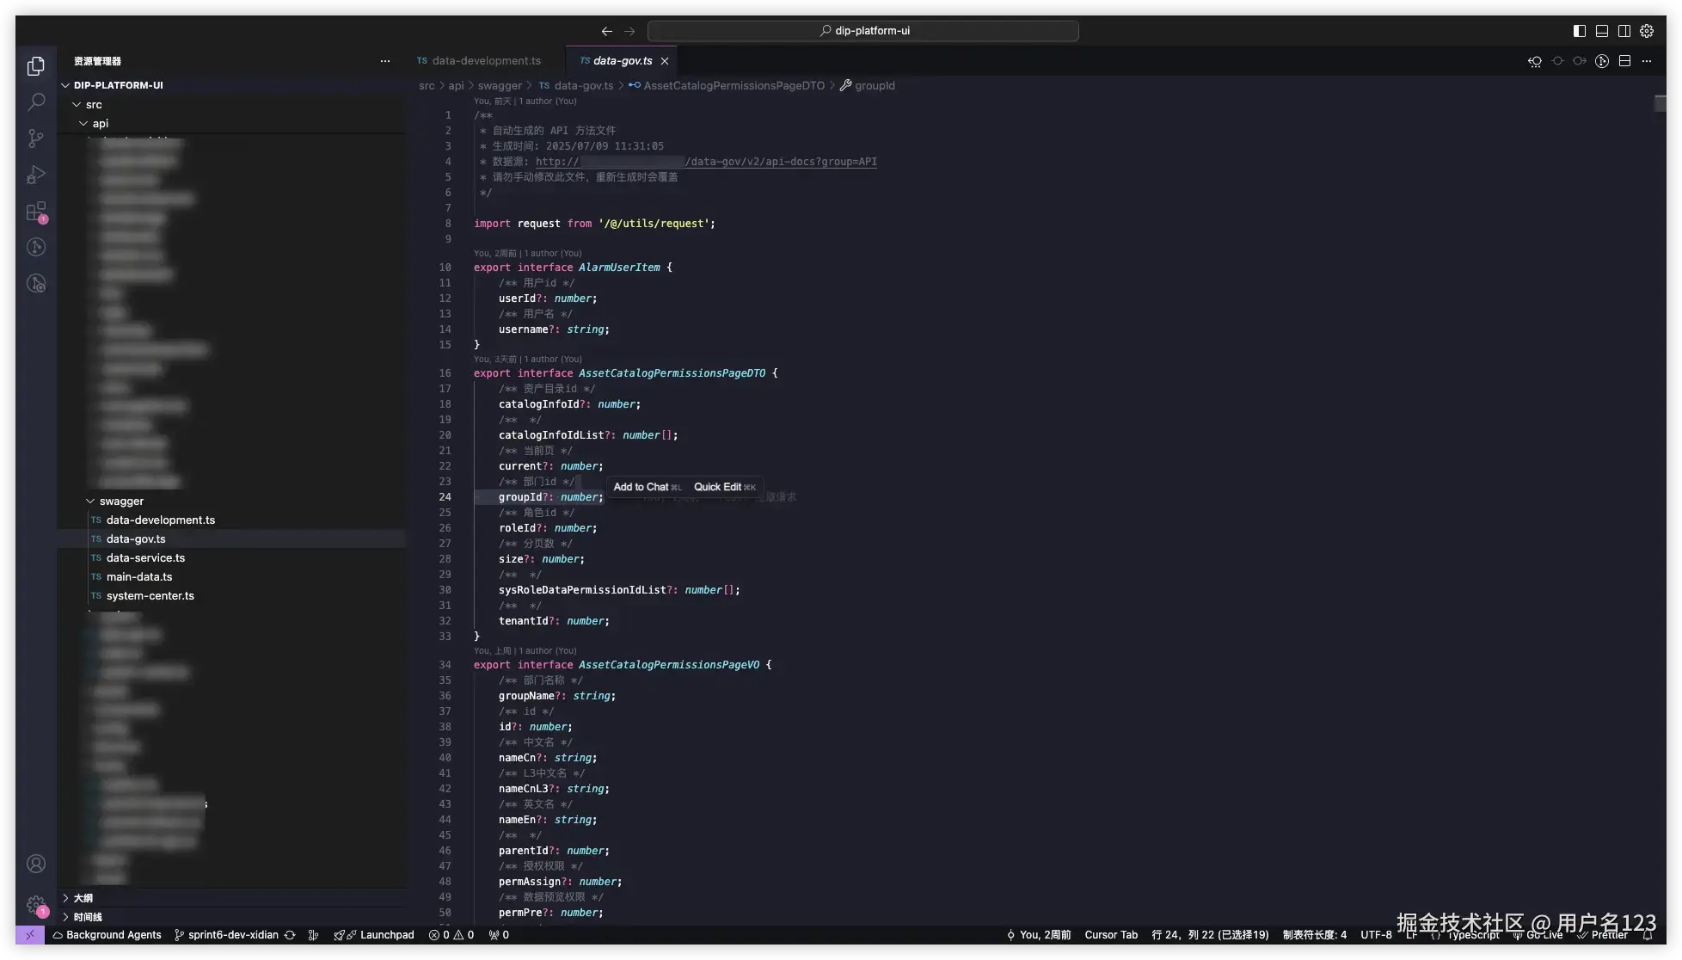The image size is (1682, 960).
Task: Open the Extensions view
Action: pos(36,212)
